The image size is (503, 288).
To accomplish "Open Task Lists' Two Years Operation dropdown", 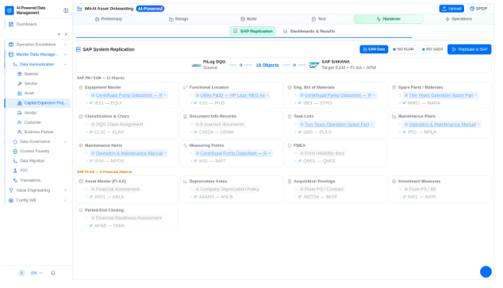I will click(x=336, y=125).
